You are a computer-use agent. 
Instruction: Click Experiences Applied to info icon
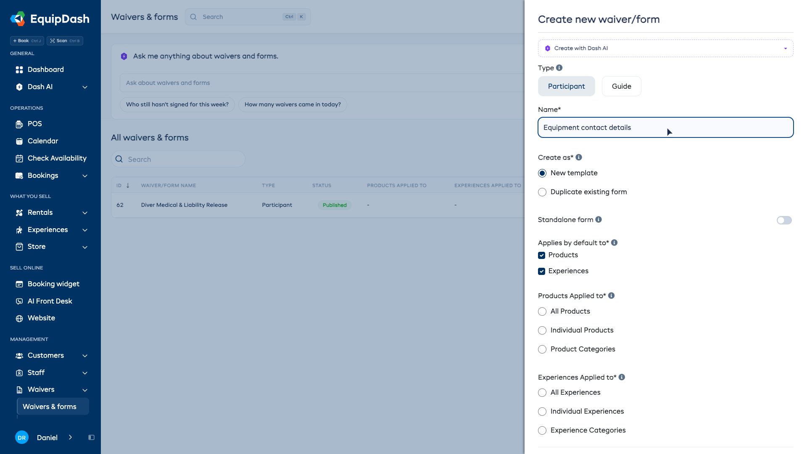pyautogui.click(x=622, y=377)
